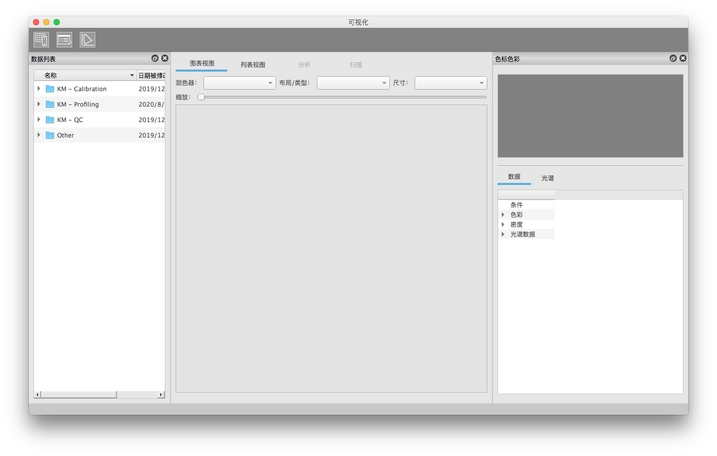The image size is (717, 456).
Task: Switch to the 图表视图 tab
Action: pos(201,63)
